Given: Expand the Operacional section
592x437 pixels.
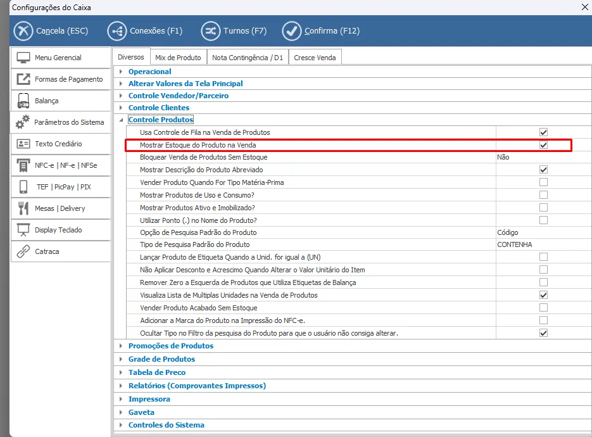Looking at the screenshot, I should (122, 72).
